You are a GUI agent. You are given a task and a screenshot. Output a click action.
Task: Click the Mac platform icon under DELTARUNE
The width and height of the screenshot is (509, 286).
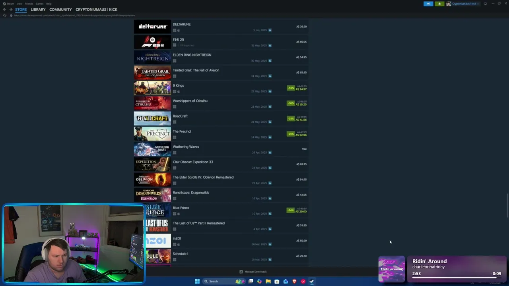[x=179, y=30]
